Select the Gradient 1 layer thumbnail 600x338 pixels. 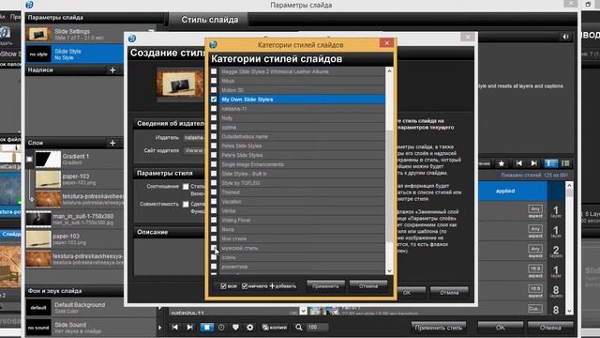(48, 159)
